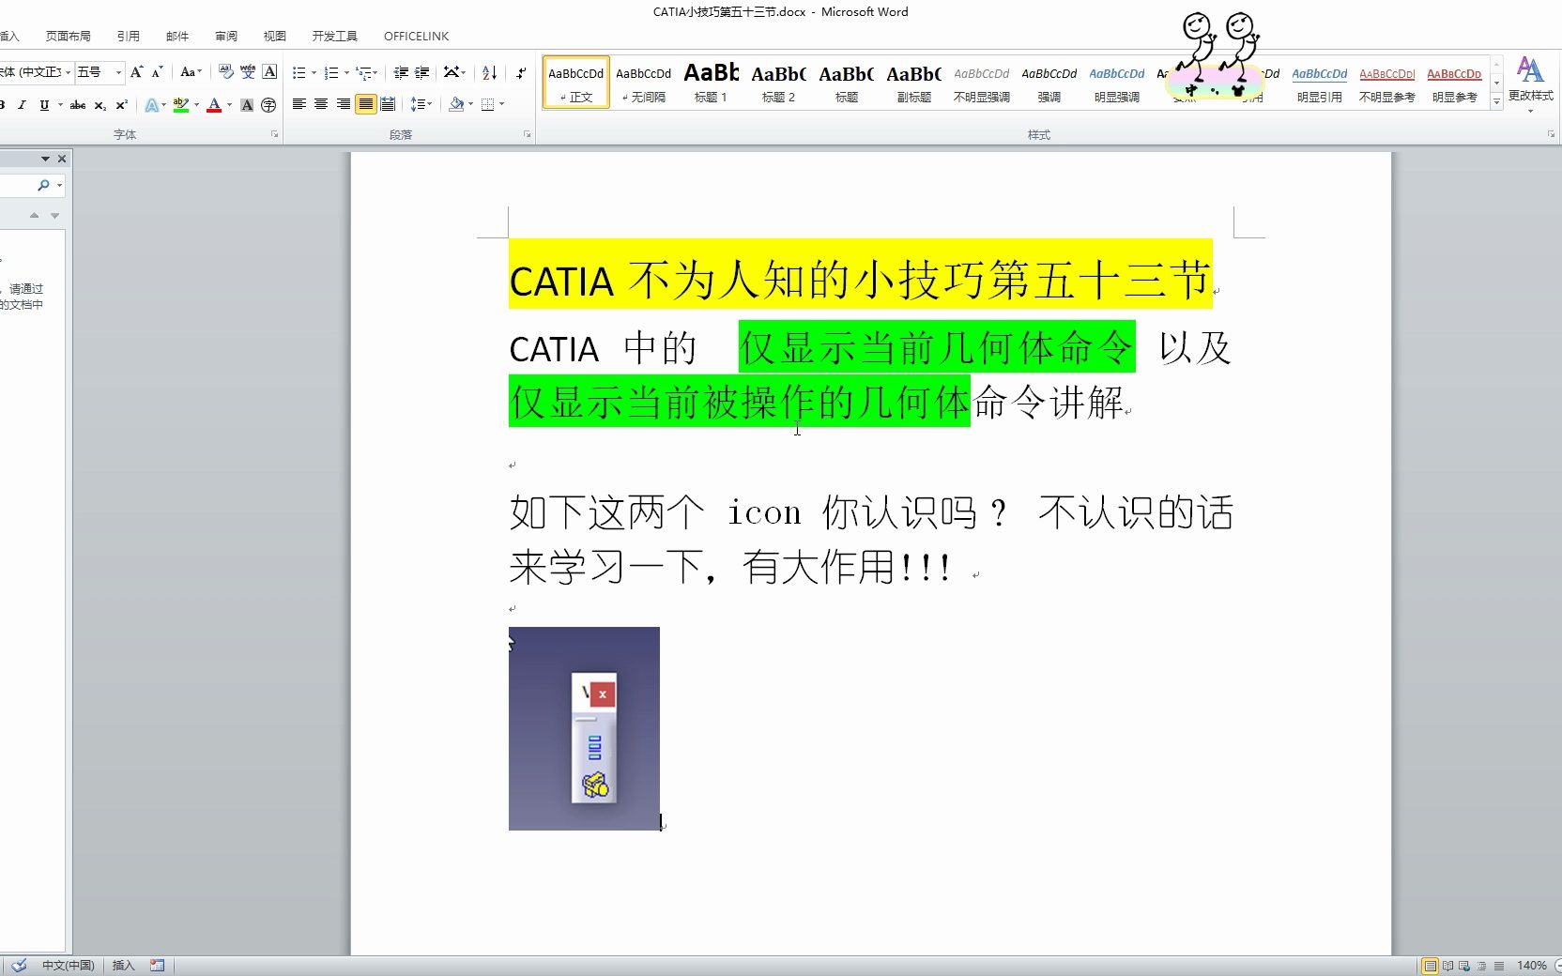
Task: Toggle 插入 insert mode in status bar
Action: (x=123, y=966)
